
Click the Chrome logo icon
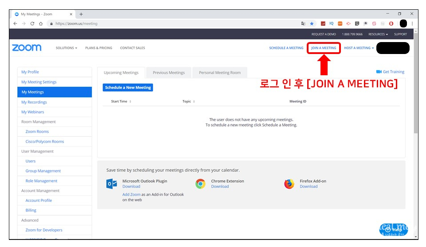(x=200, y=184)
